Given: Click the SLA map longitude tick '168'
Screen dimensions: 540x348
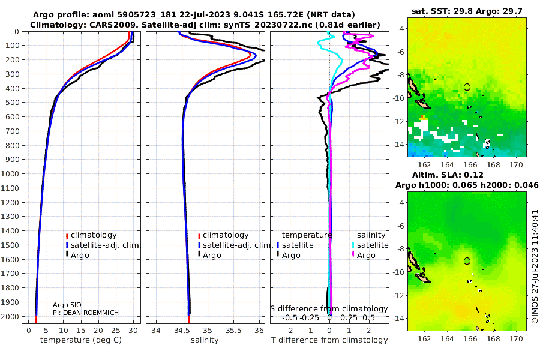Looking at the screenshot, I should pyautogui.click(x=493, y=338).
